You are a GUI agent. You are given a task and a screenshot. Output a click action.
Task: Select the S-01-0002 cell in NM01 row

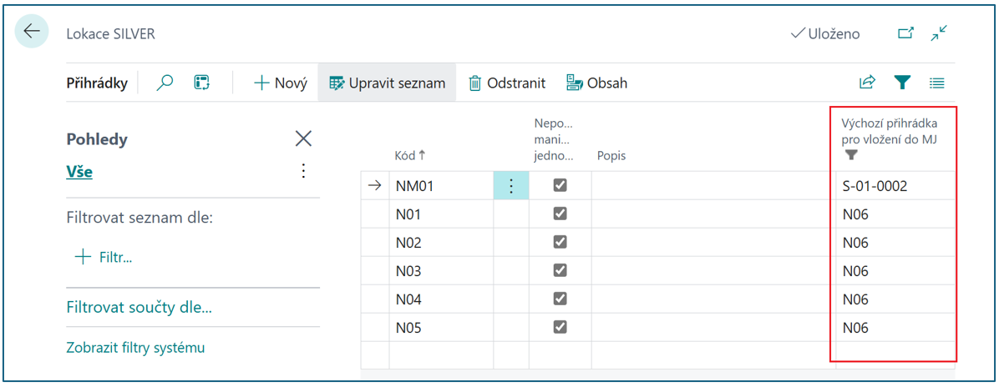point(875,186)
